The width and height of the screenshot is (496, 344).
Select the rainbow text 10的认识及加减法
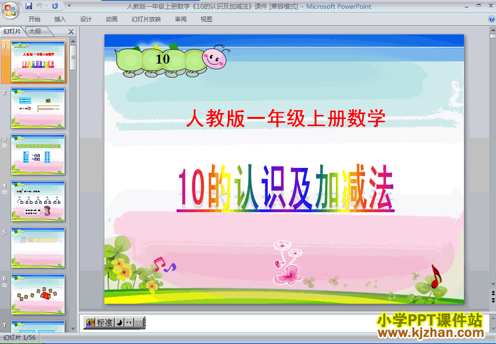[286, 188]
